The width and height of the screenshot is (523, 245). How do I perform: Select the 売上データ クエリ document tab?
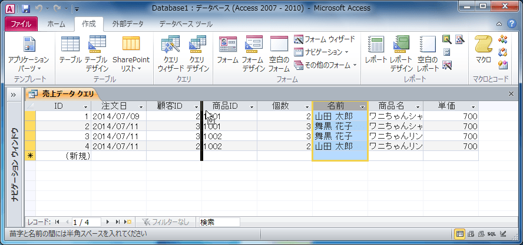[x=62, y=94]
